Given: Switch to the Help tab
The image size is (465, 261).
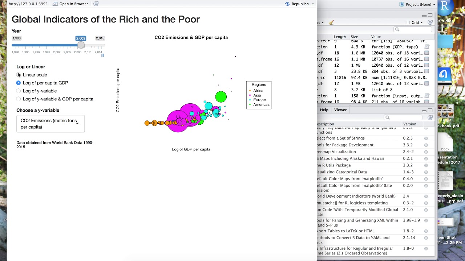Looking at the screenshot, I should [324, 110].
